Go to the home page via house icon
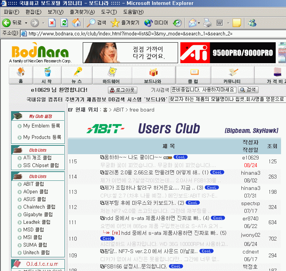The width and height of the screenshot is (286, 271). 76,23
